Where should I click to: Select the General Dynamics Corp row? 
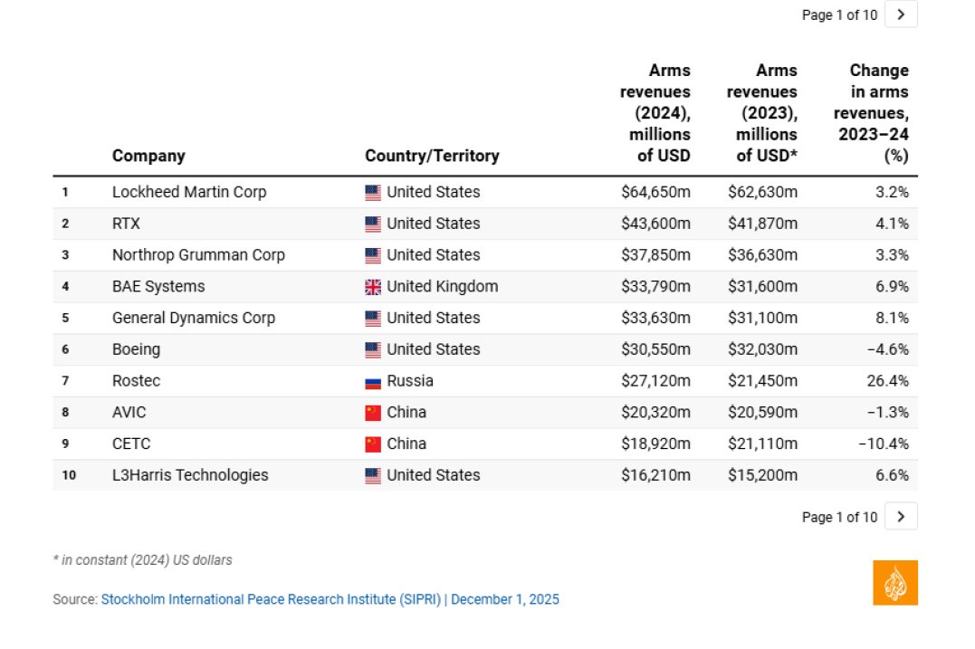click(485, 319)
